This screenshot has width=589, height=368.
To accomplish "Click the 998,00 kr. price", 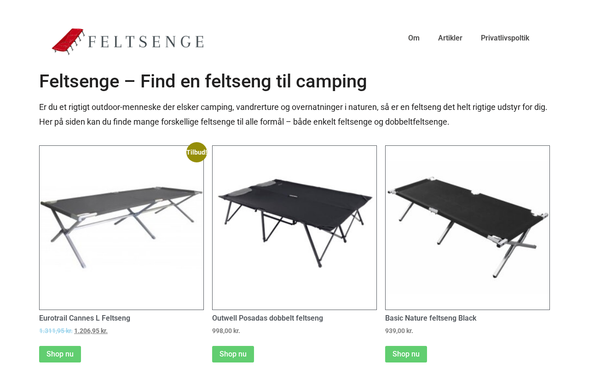I will (x=226, y=331).
